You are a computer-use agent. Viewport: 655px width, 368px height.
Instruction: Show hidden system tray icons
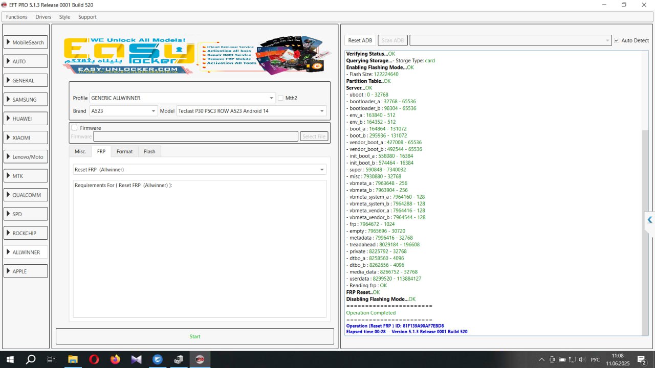(541, 359)
